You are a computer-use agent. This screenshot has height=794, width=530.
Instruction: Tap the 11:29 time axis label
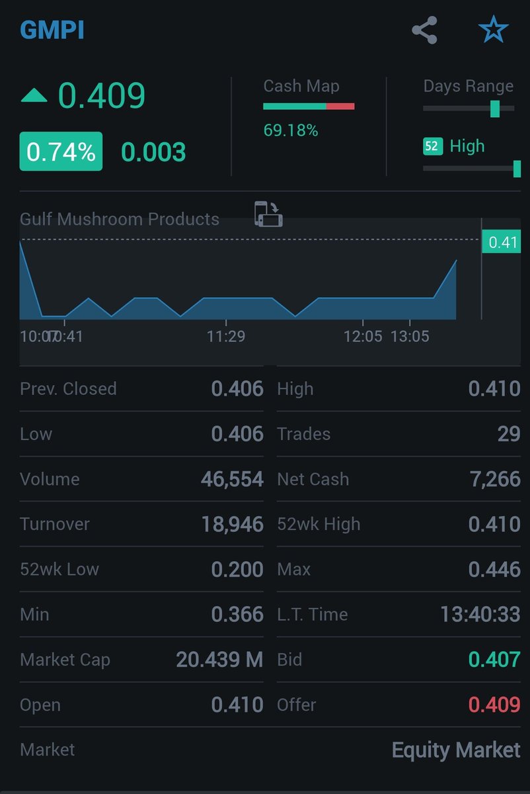[226, 337]
